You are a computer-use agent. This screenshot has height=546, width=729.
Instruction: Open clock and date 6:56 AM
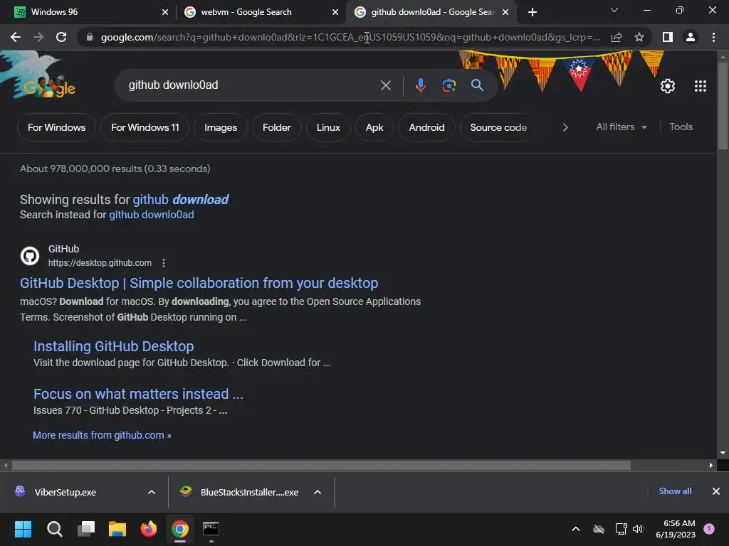(x=676, y=529)
